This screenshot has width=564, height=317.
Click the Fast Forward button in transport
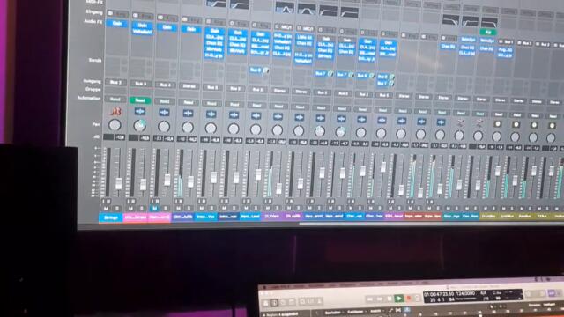[x=379, y=299]
